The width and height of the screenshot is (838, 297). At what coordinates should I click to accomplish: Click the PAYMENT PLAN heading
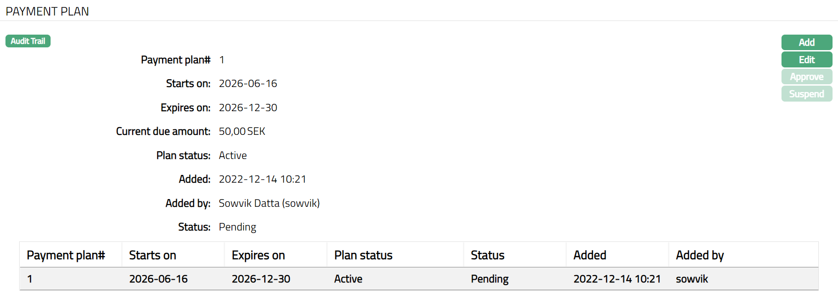coord(47,11)
